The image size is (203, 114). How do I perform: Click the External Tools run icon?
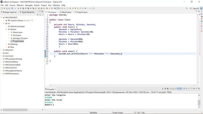pyautogui.click(x=33, y=9)
